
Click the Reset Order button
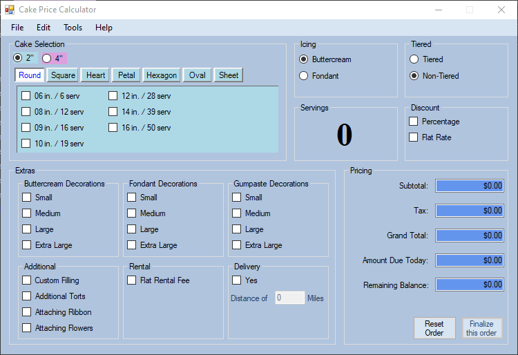tap(434, 328)
